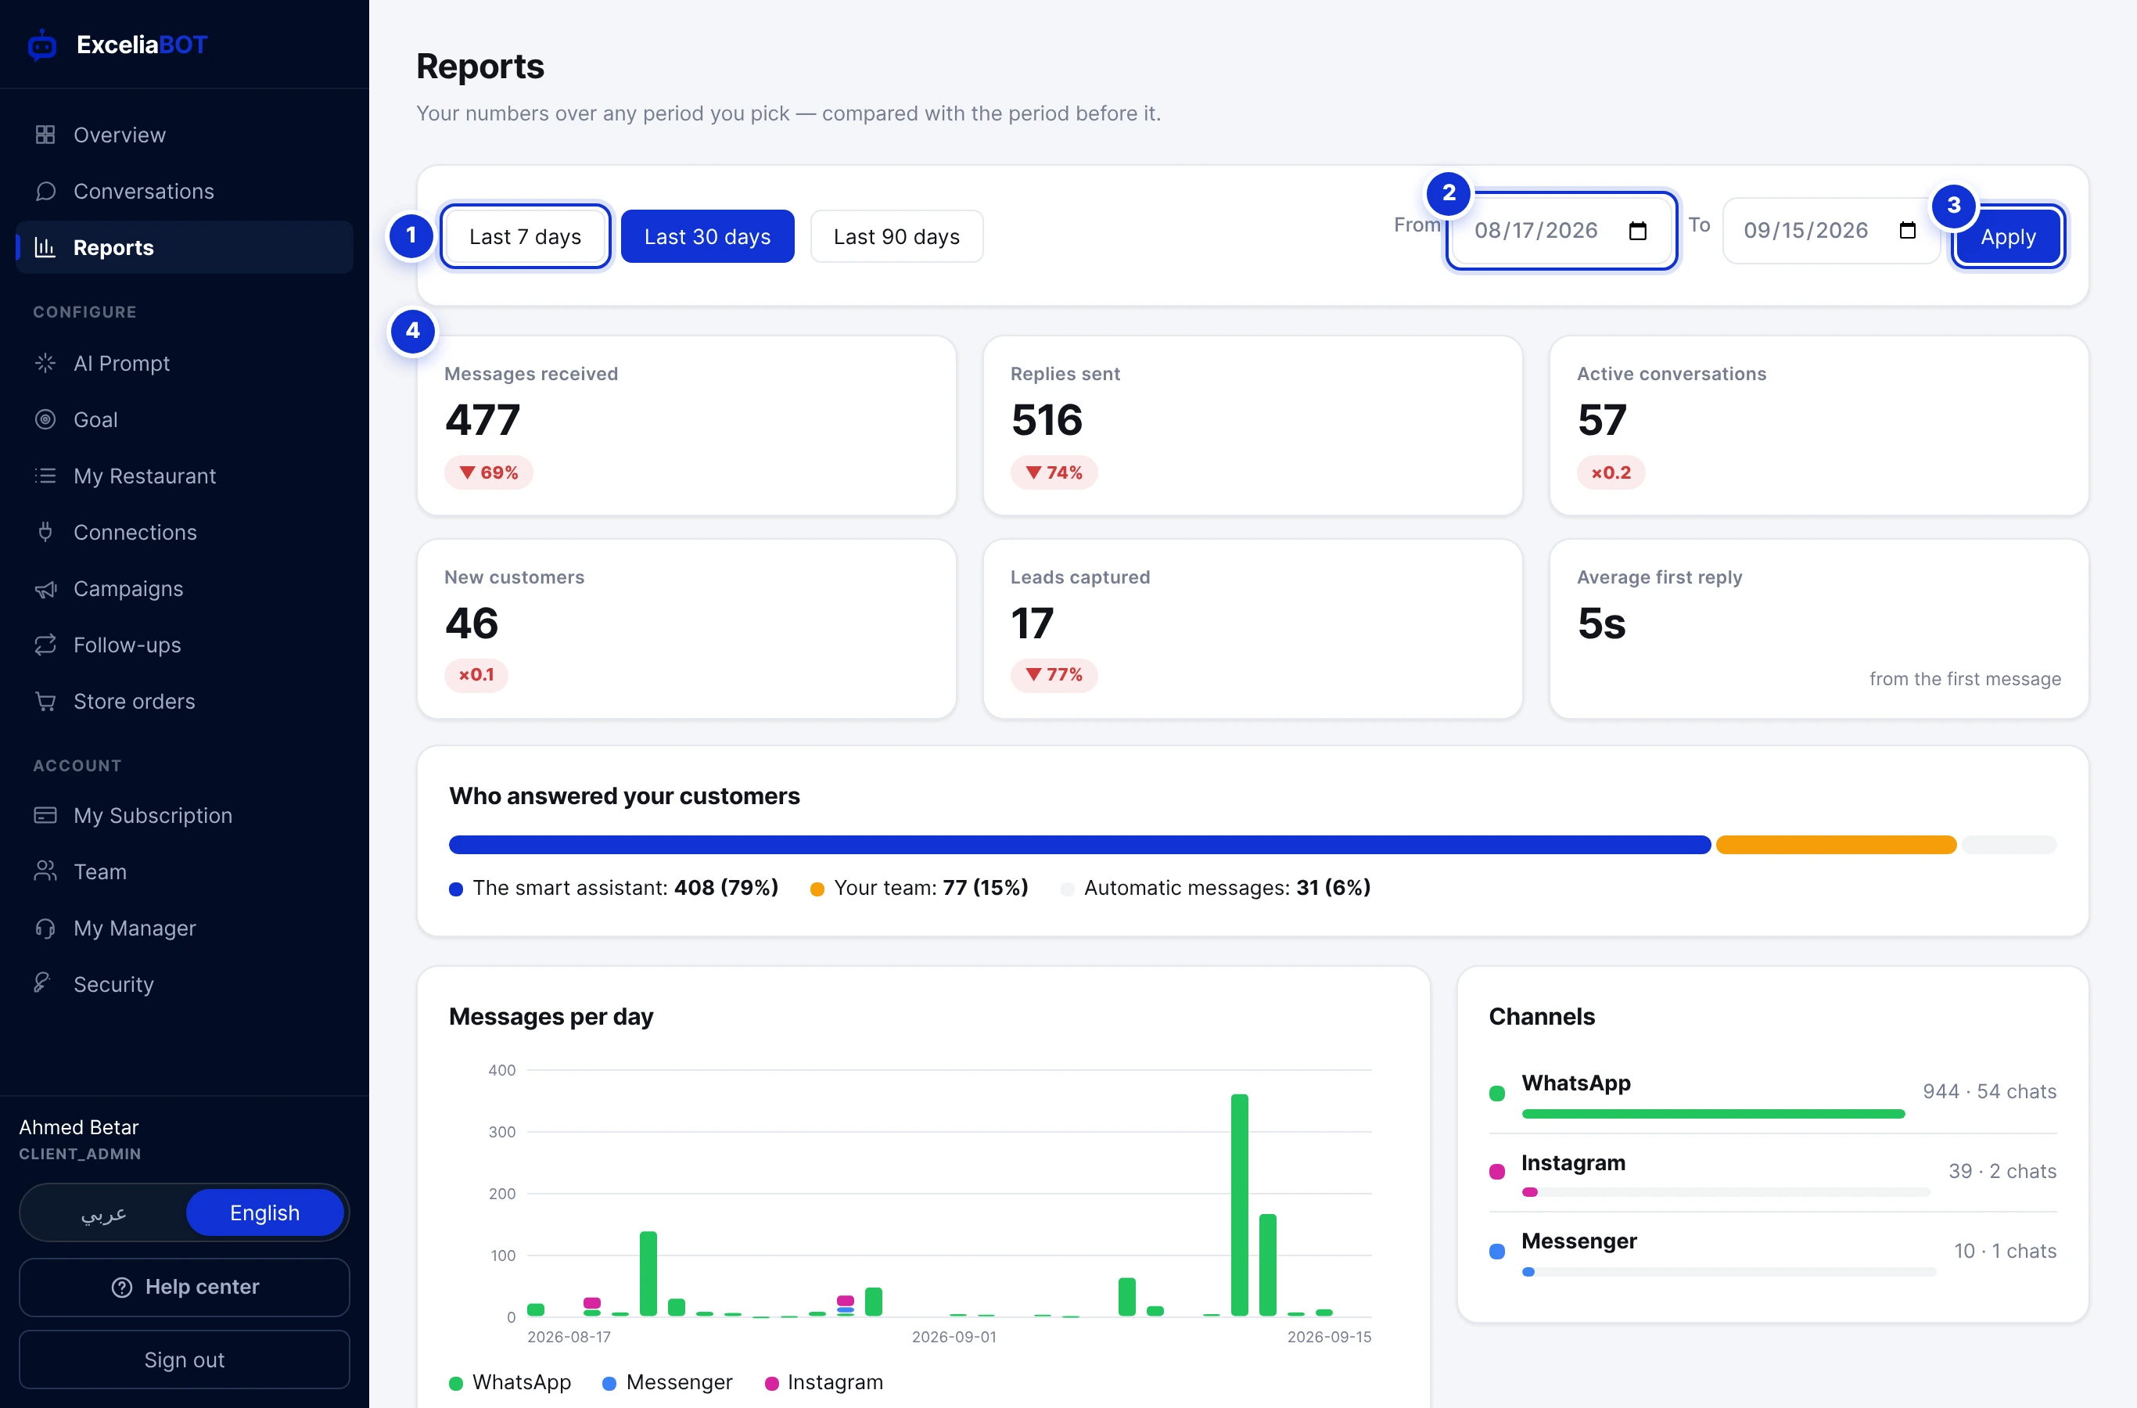
Task: Open the Help center
Action: click(x=184, y=1287)
